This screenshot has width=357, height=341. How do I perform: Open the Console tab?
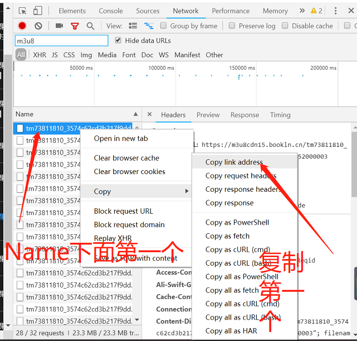pyautogui.click(x=111, y=11)
